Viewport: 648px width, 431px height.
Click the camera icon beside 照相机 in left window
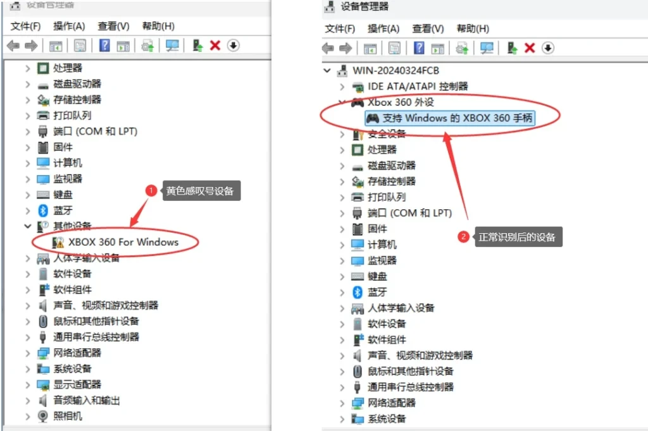click(43, 416)
